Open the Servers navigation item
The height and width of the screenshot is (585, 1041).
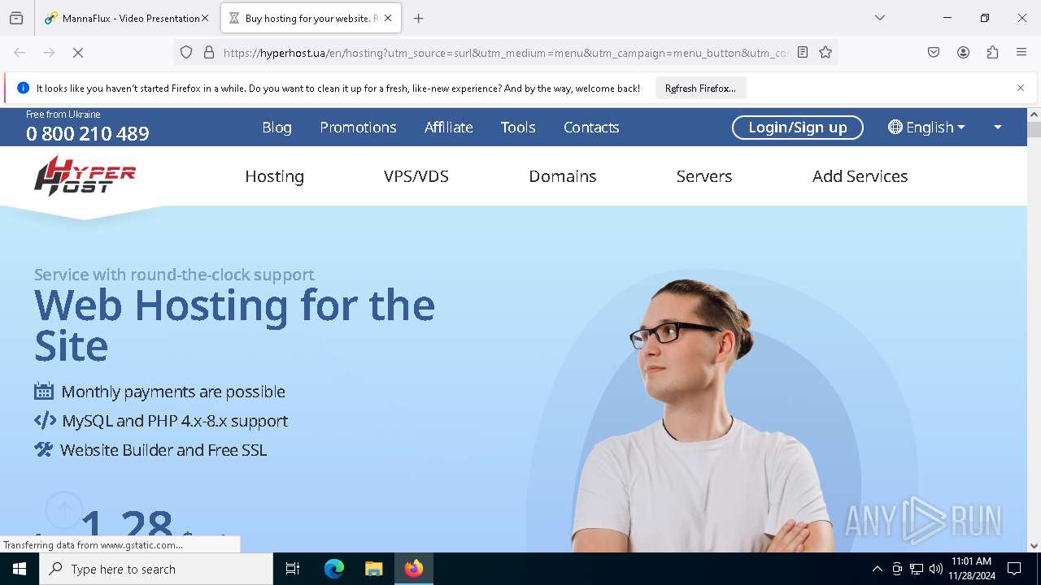[x=704, y=176]
